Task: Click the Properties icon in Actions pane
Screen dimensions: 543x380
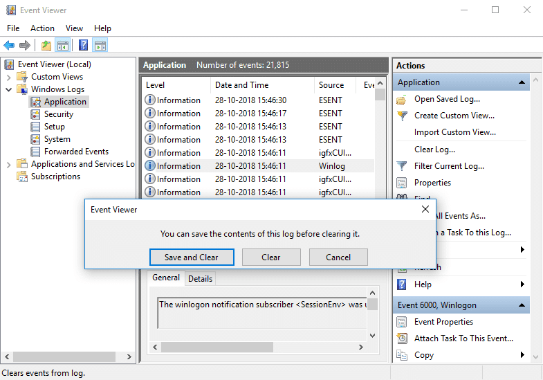Action: tap(402, 183)
